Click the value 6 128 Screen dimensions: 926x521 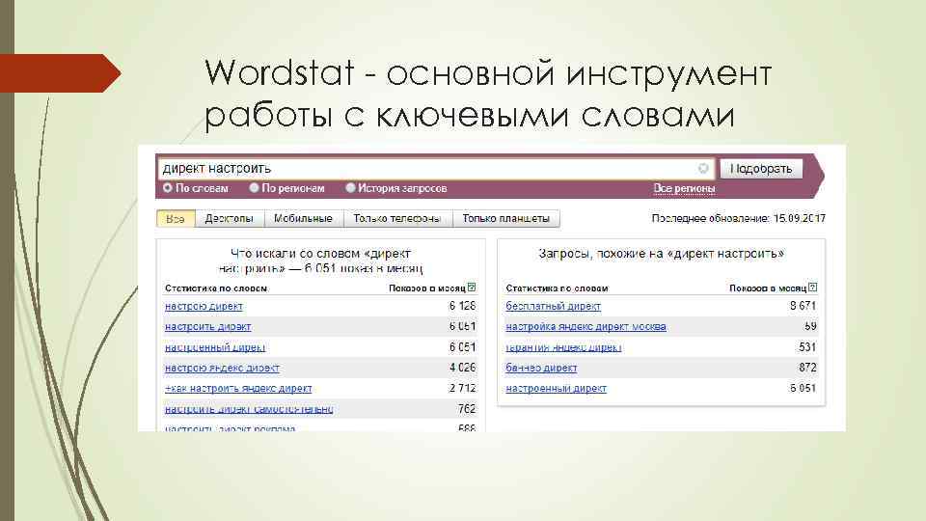[x=462, y=306]
